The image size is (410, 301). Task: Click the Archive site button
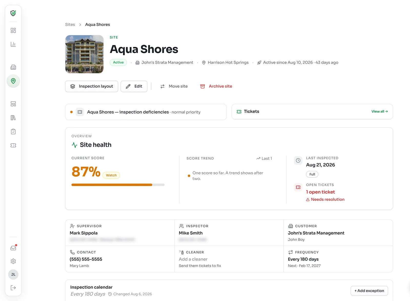tap(216, 87)
